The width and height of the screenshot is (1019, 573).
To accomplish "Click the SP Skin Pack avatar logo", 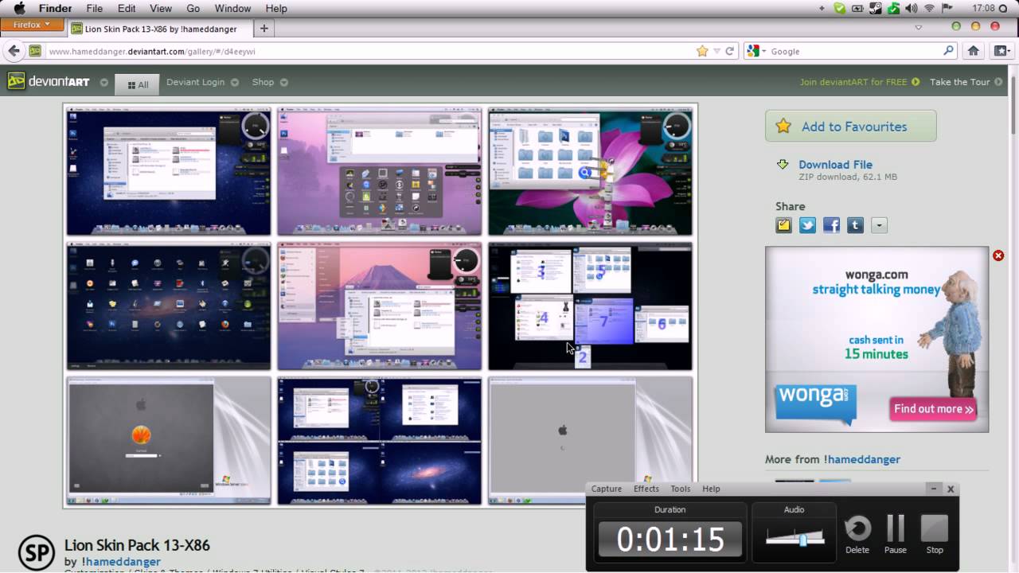I will coord(37,553).
